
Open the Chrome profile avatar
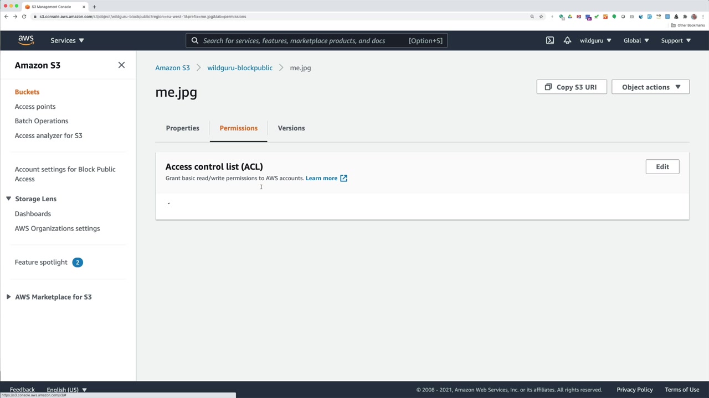694,17
